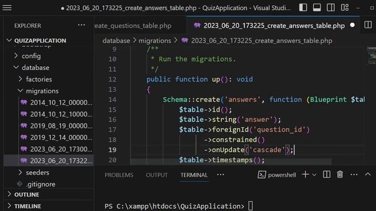
Task: Create a new terminal with plus icon
Action: 305,175
